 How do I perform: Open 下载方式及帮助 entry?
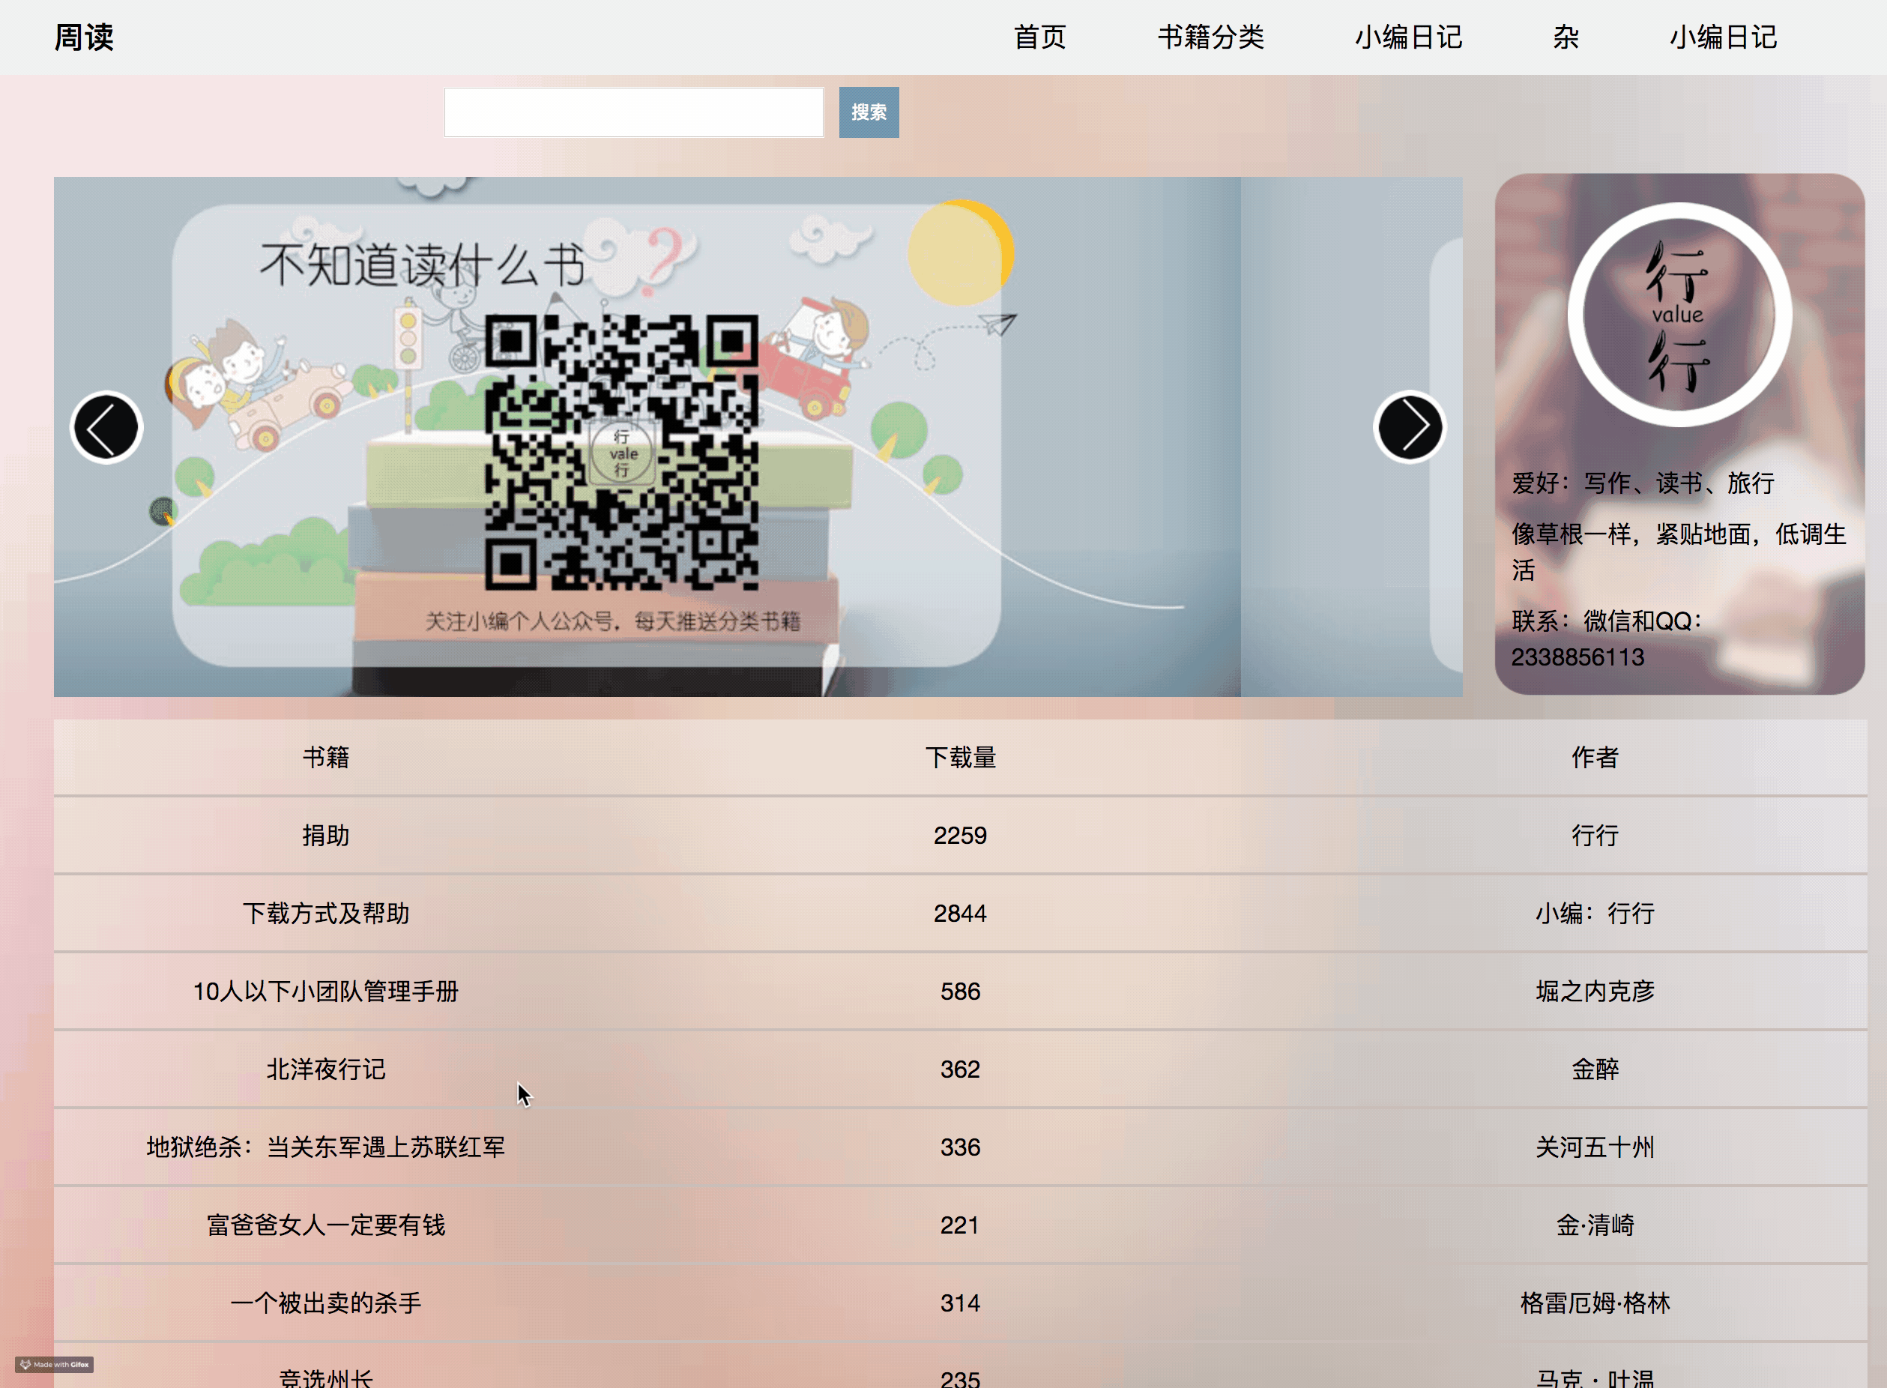[326, 914]
